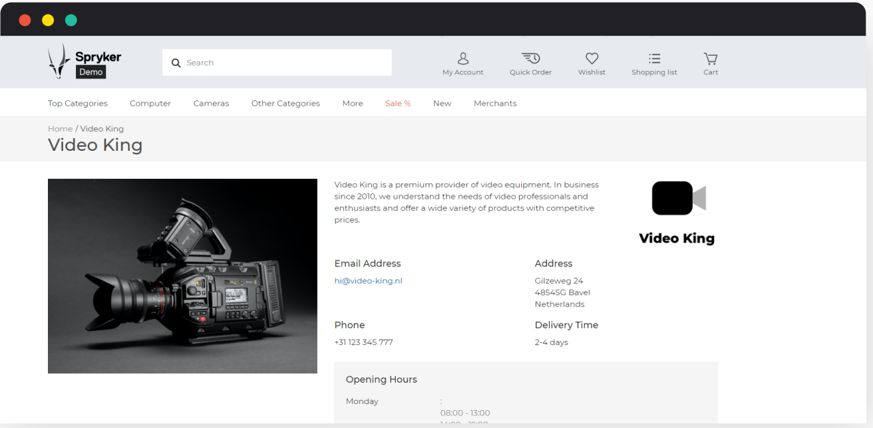873x428 pixels.
Task: Click the red window close dot
Action: 25,20
